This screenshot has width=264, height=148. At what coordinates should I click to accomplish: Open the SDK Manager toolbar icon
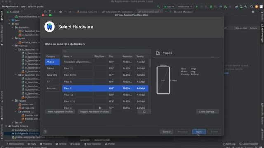[x=246, y=7]
